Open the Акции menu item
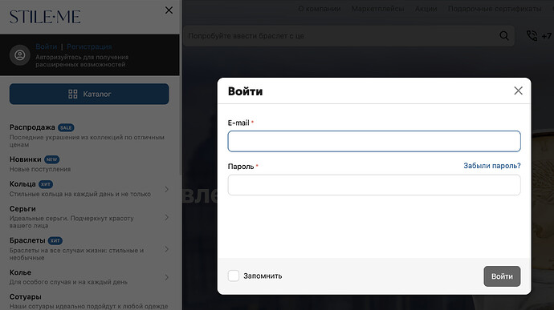Image resolution: width=554 pixels, height=310 pixels. 426,9
